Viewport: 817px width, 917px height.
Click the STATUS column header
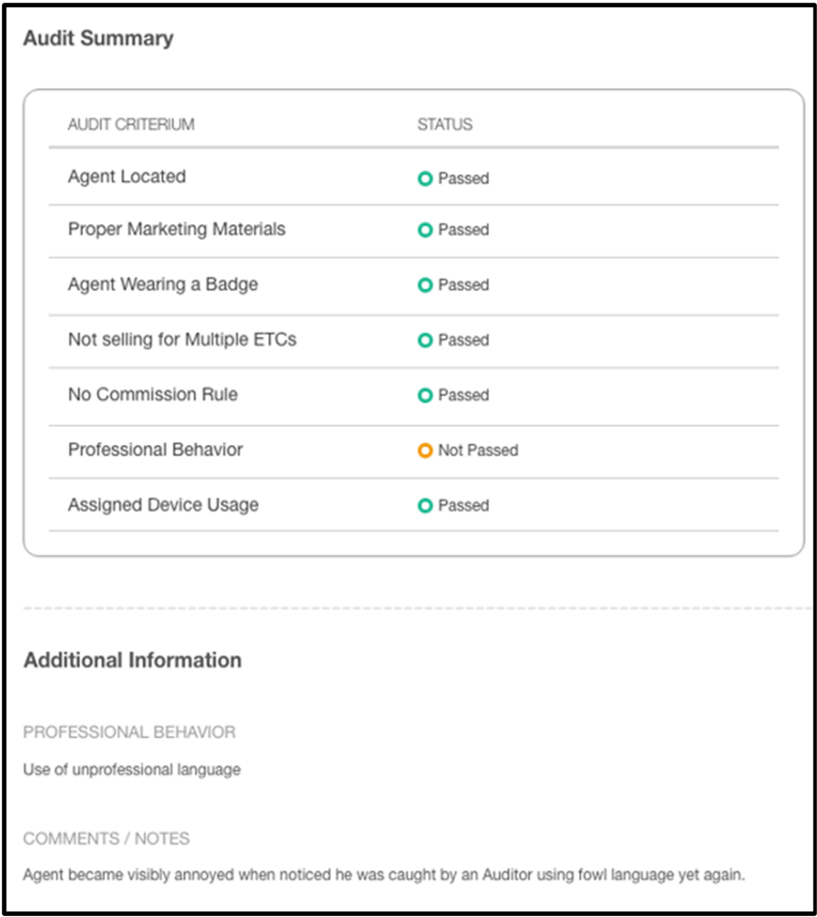444,124
